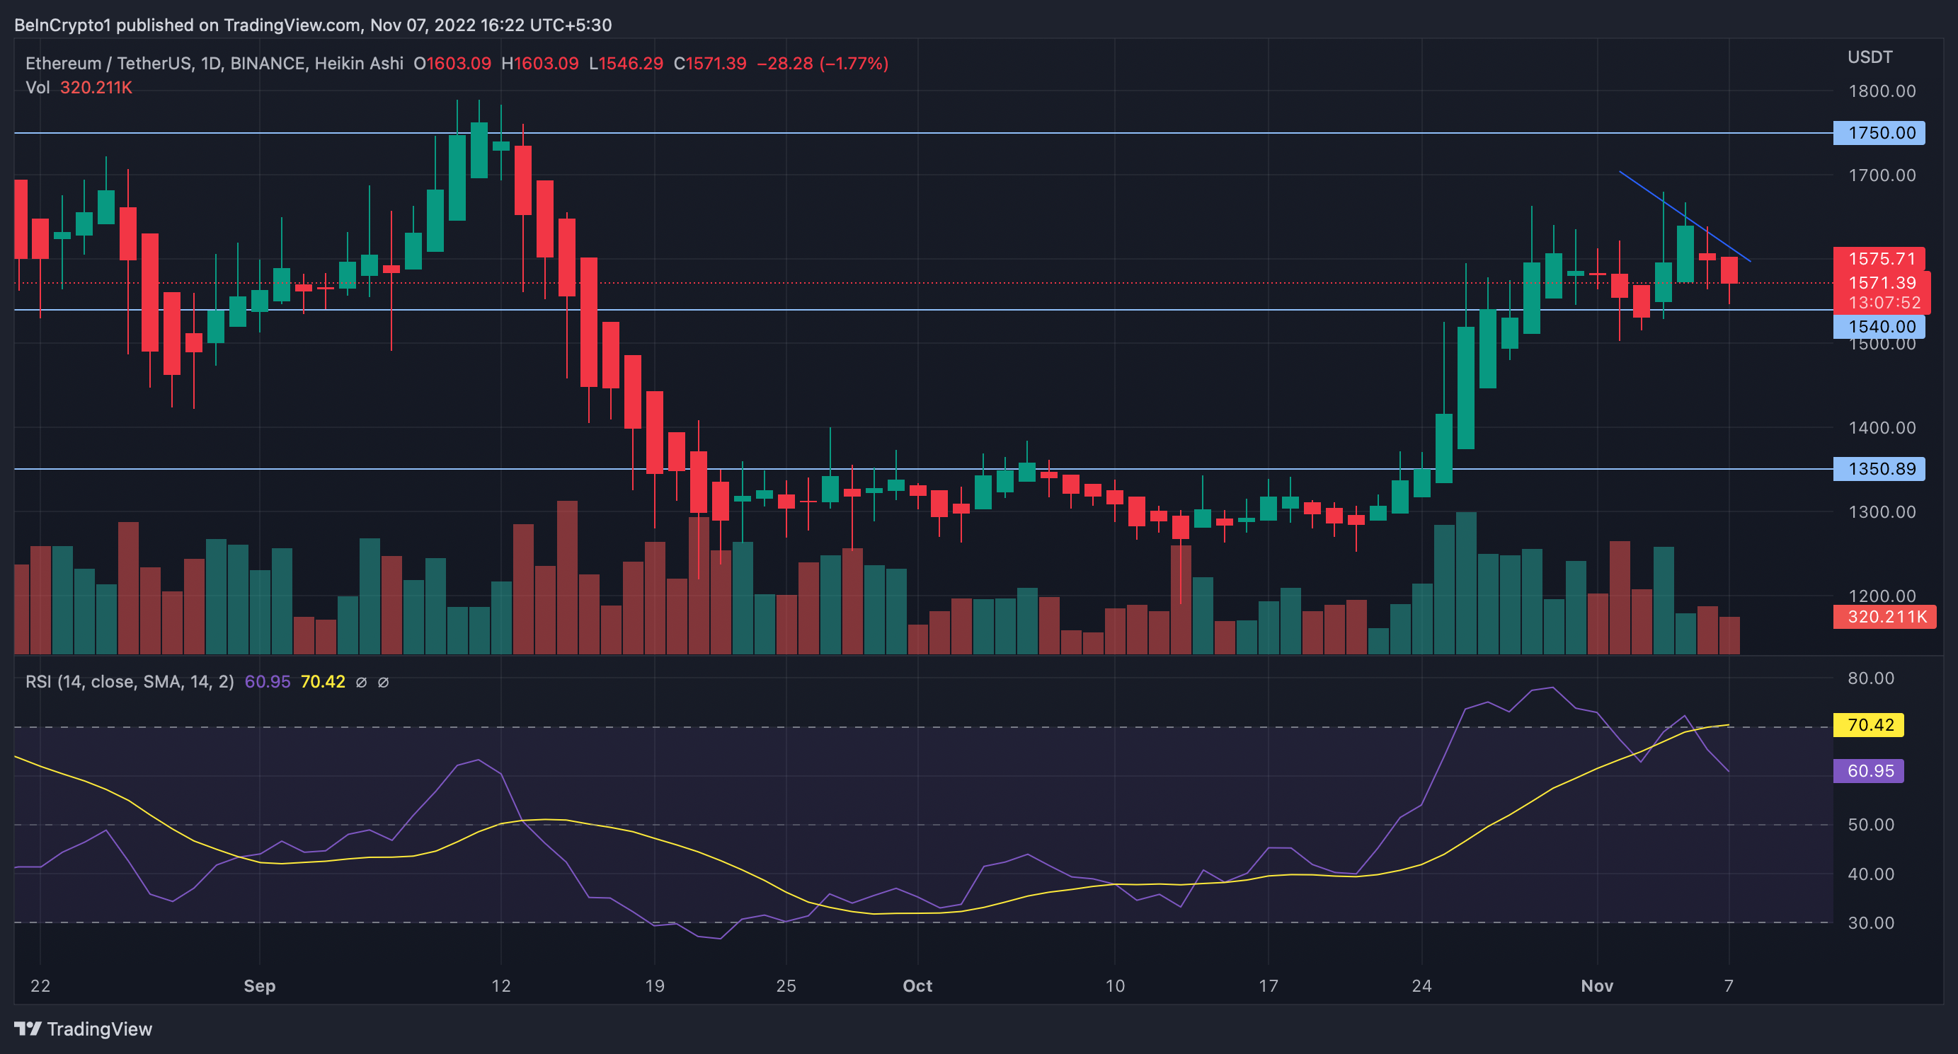Click the red 1575.71 price tag
1958x1054 pixels.
1878,258
